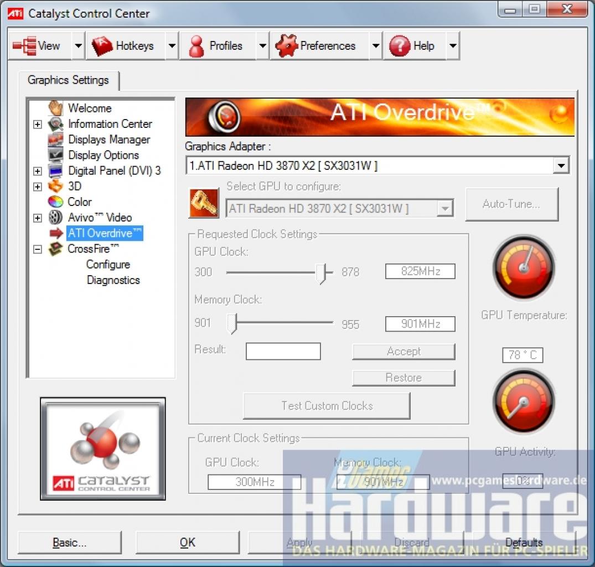Click the ATI logo in the title bar
This screenshot has width=595, height=567.
click(x=15, y=13)
